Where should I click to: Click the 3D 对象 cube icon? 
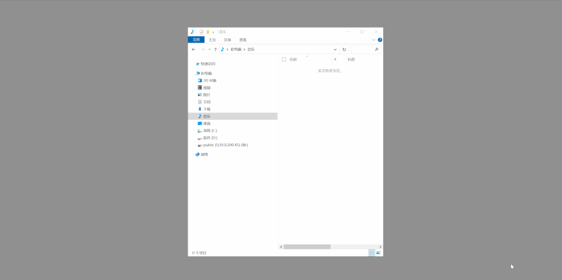tap(200, 81)
